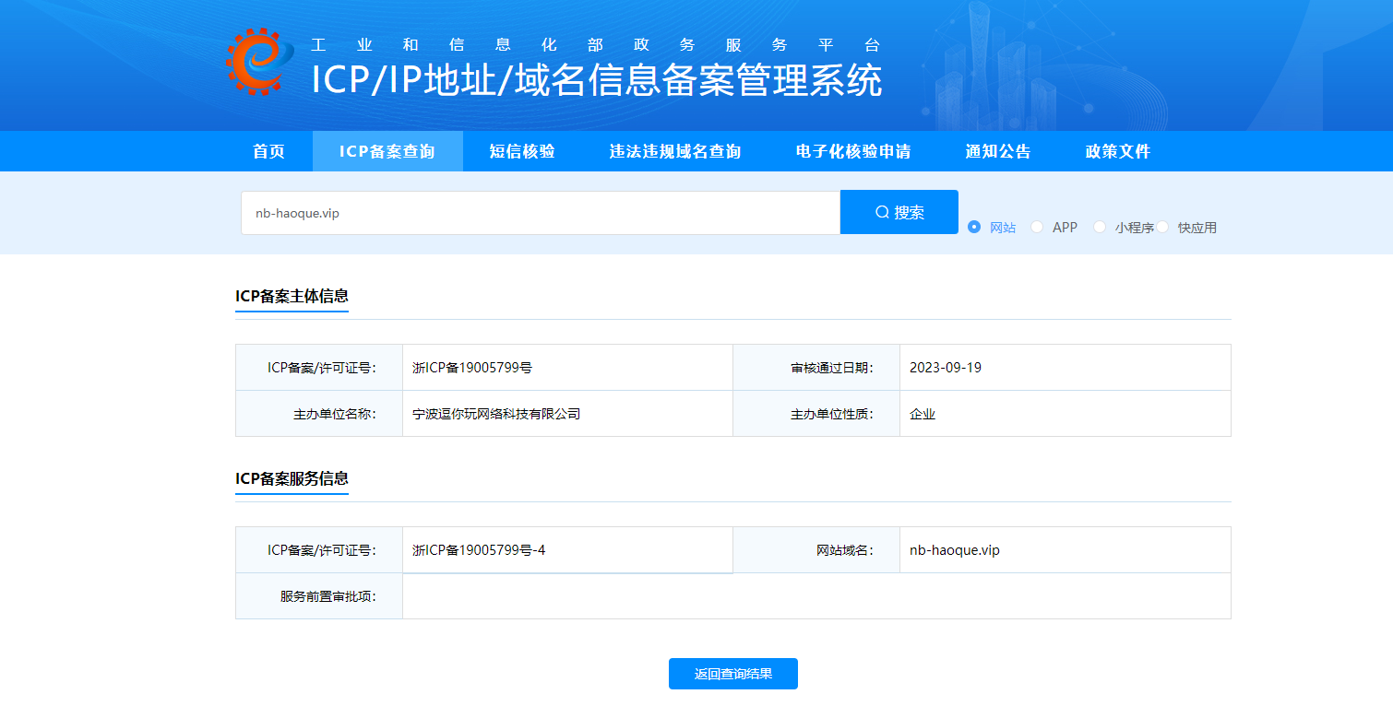
Task: Open 政策文件 tab
Action: [1118, 151]
